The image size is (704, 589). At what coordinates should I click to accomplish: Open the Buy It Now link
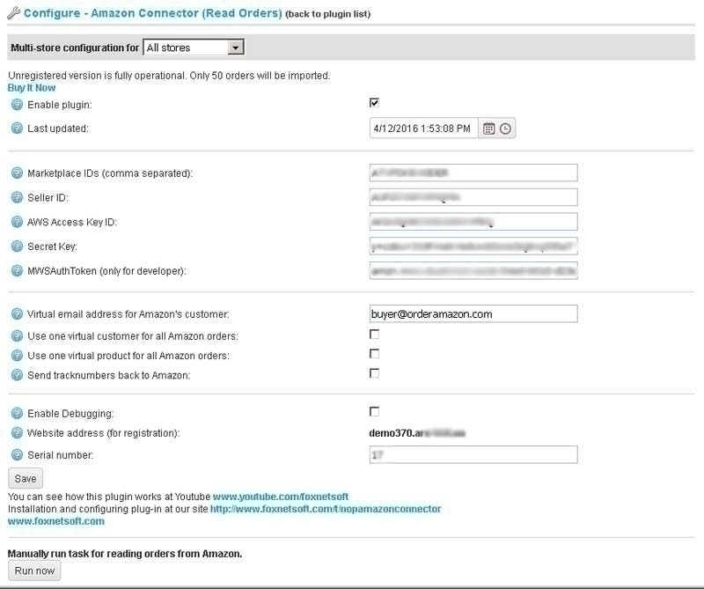pos(32,88)
